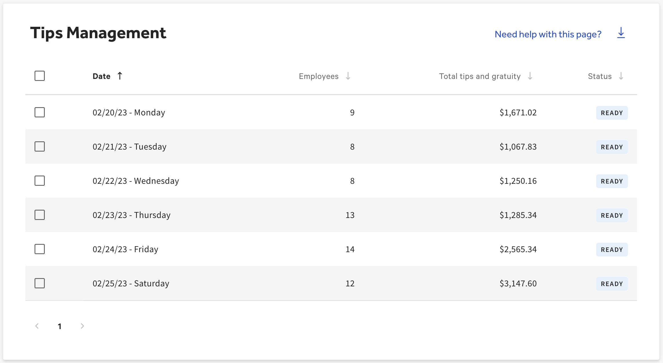Click the ascending sort arrow next to Date
The height and width of the screenshot is (363, 663).
pyautogui.click(x=120, y=76)
